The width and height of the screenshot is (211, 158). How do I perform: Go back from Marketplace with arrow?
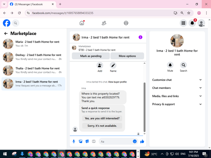pos(6,33)
